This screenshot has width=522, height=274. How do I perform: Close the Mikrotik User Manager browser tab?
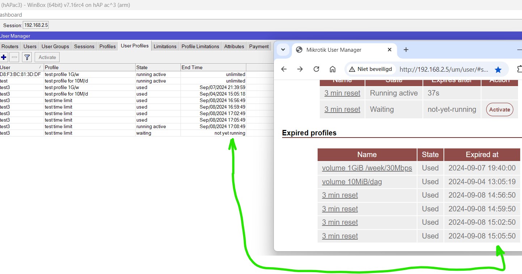pyautogui.click(x=390, y=50)
